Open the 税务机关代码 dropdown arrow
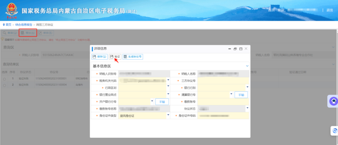Image resolution: width=338 pixels, height=145 pixels. (168, 80)
